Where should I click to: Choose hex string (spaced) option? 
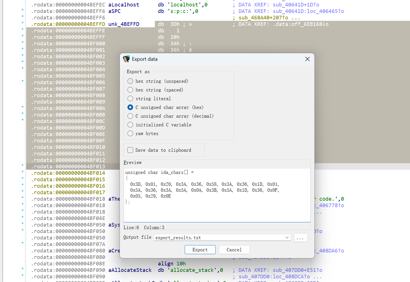(x=130, y=90)
